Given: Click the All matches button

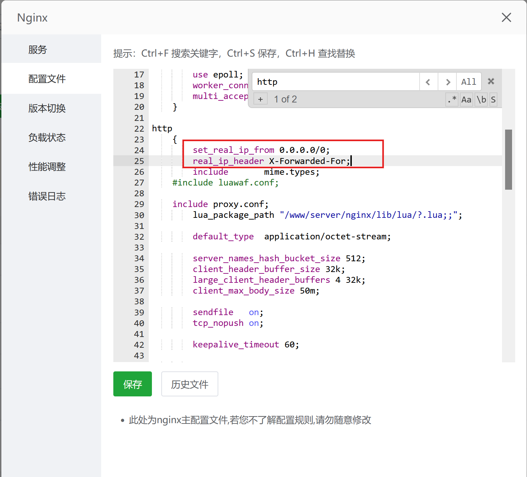Looking at the screenshot, I should (x=469, y=82).
